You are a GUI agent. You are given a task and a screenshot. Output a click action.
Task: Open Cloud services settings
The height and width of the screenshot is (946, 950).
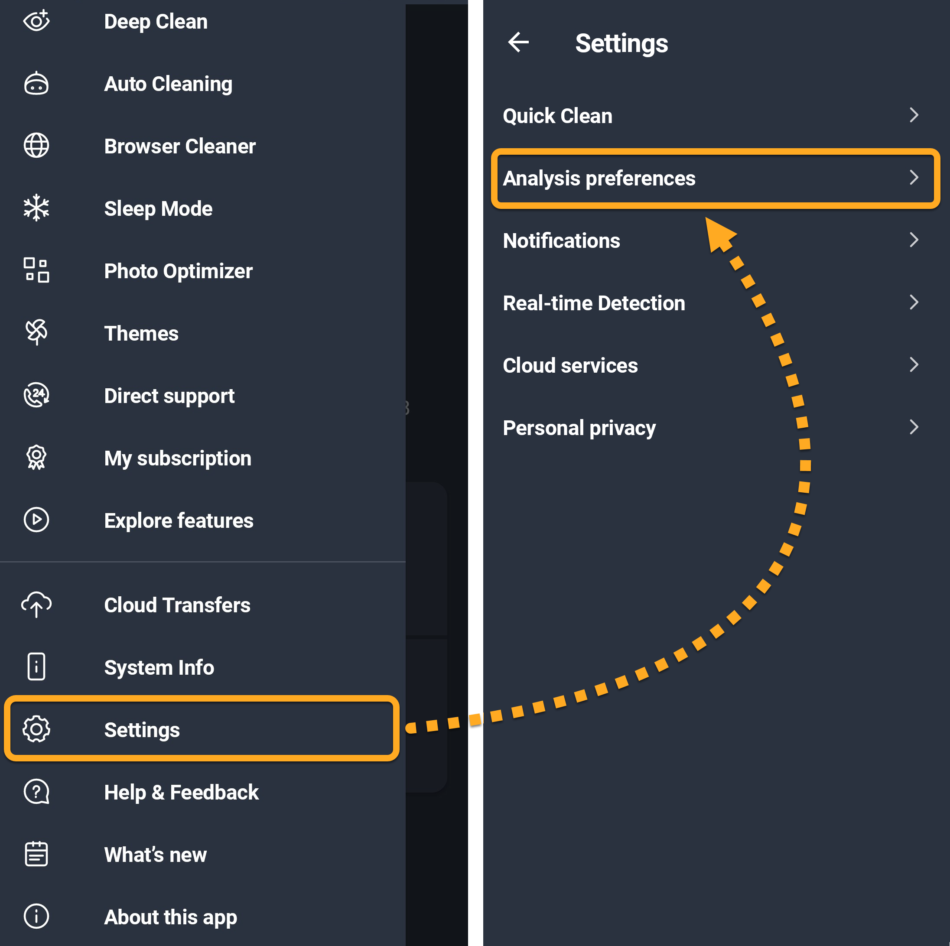570,365
